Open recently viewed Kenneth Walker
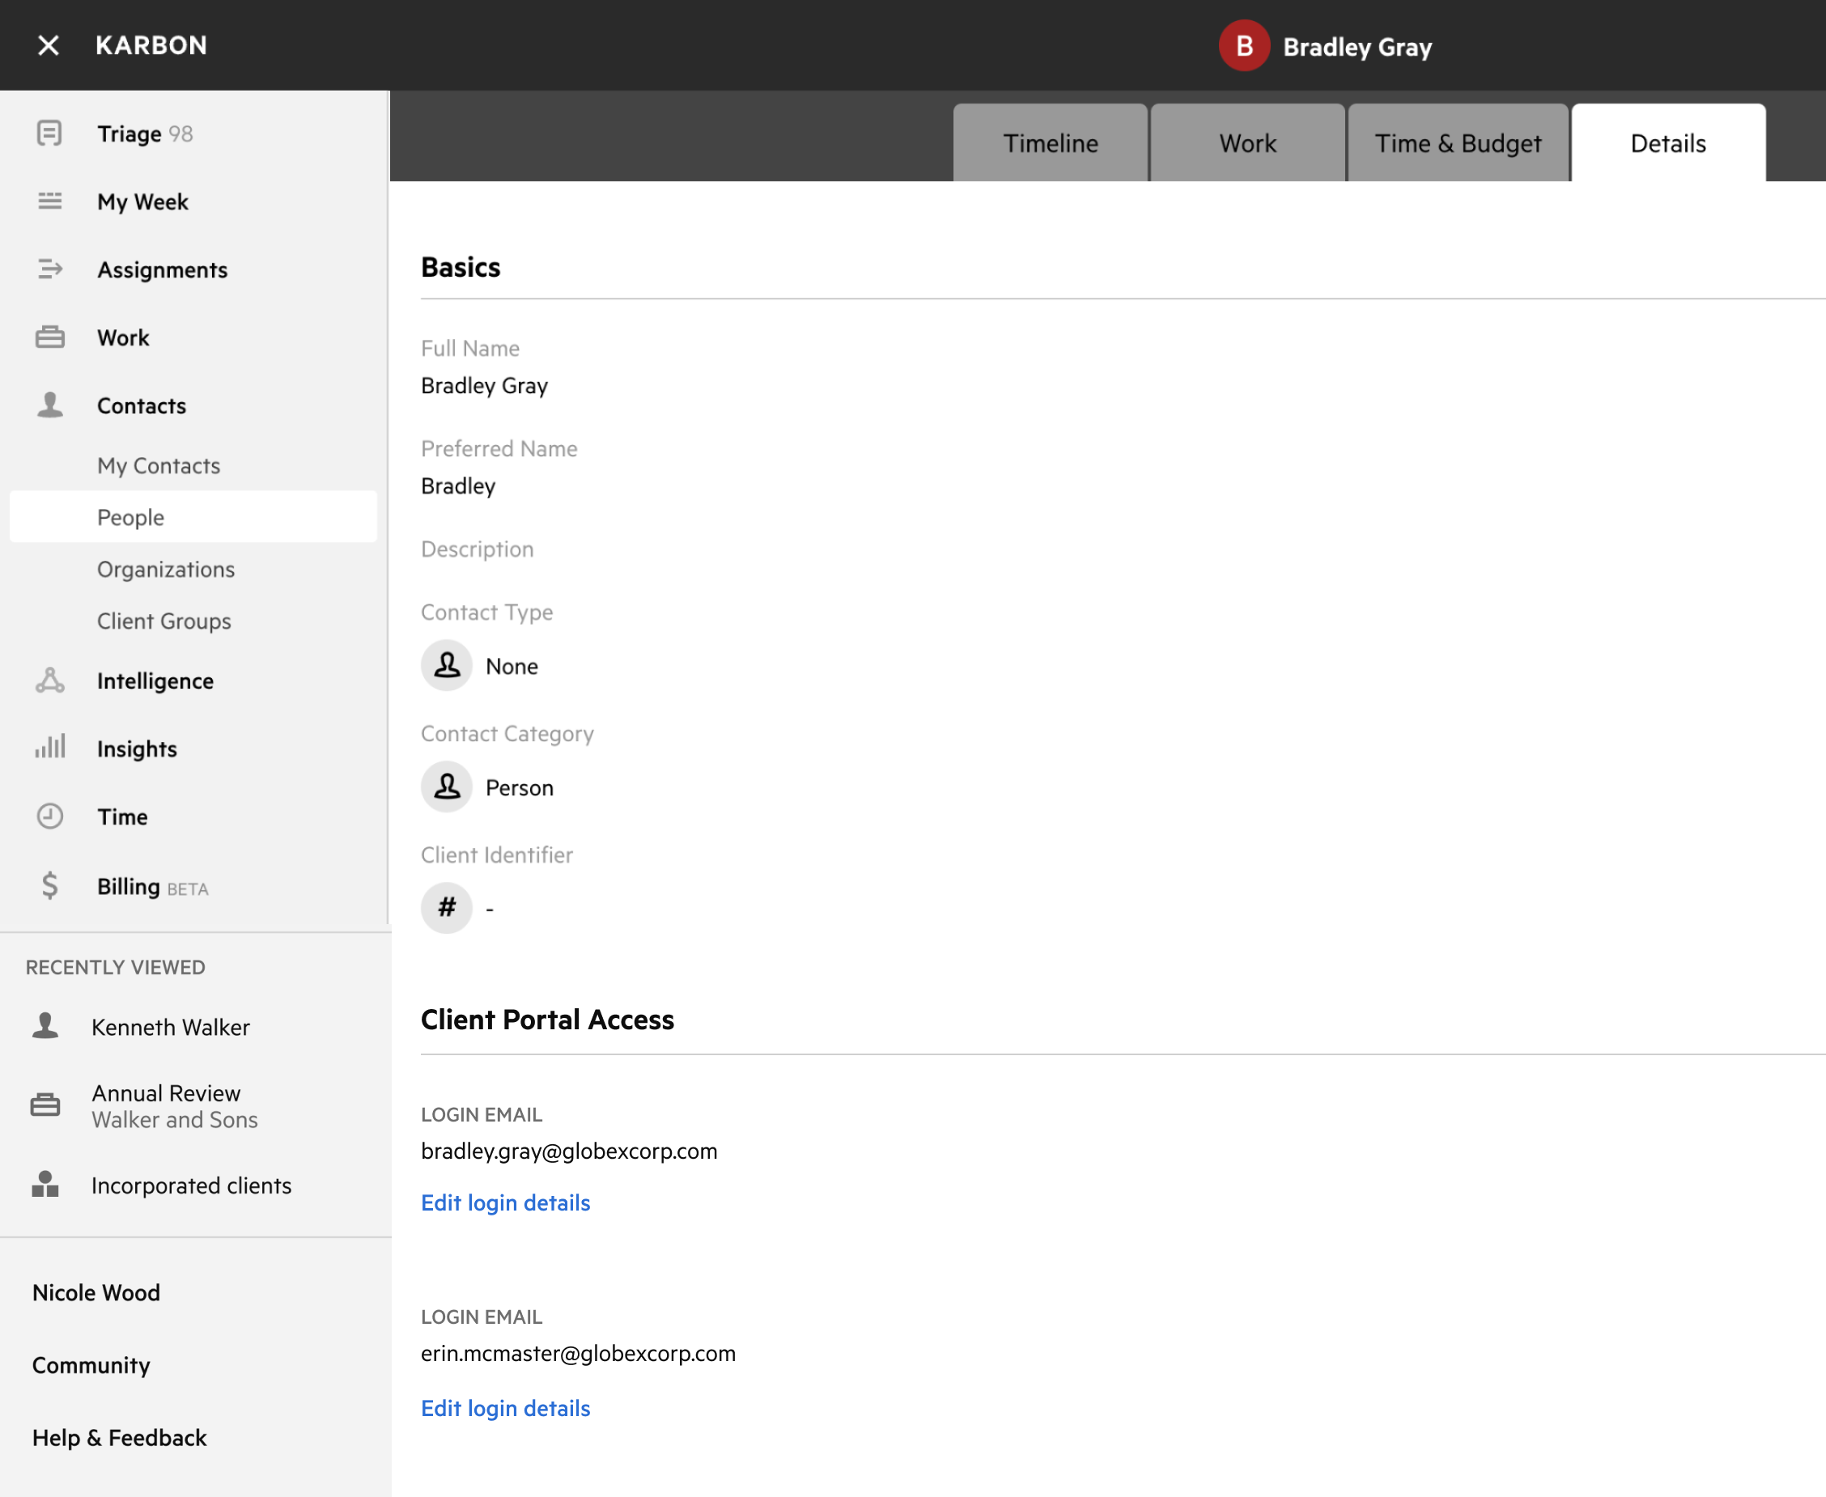1826x1497 pixels. pyautogui.click(x=170, y=1027)
